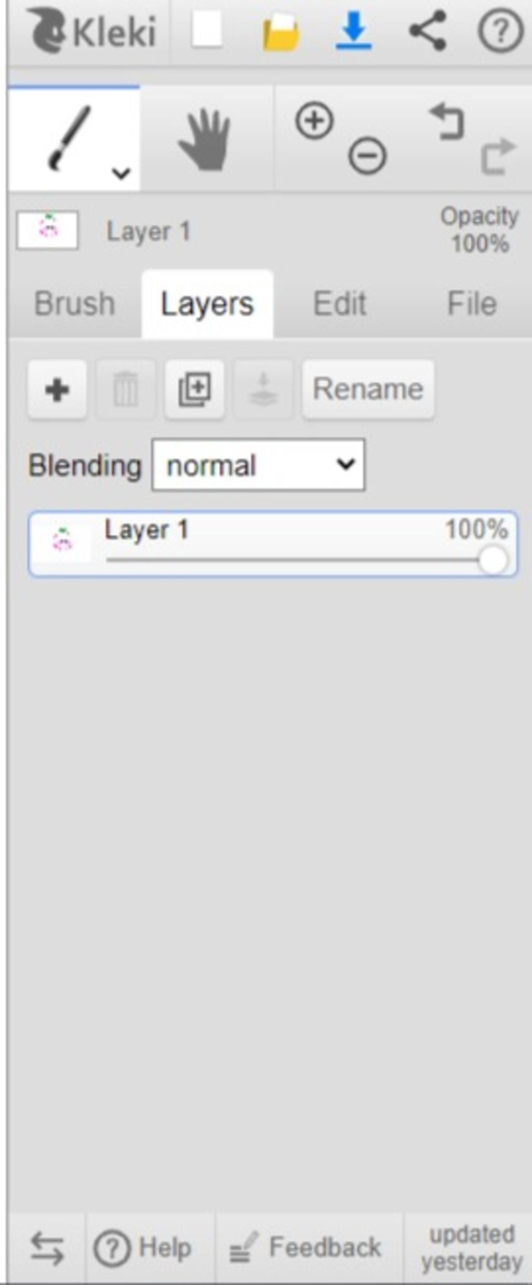Open the Blending mode dropdown
The image size is (532, 1285).
tap(258, 465)
